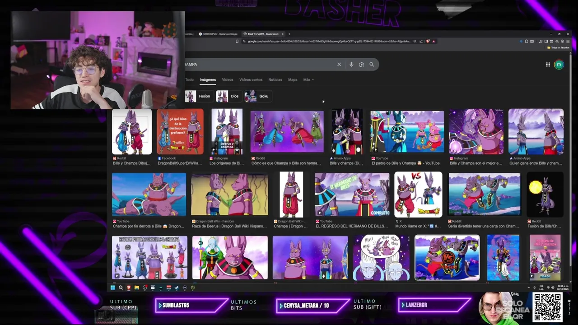578x325 pixels.
Task: Switch to the Videos cortos tab
Action: (x=251, y=79)
